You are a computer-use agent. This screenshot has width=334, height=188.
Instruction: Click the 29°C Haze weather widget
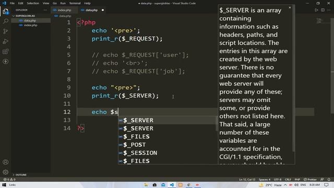[270, 185]
